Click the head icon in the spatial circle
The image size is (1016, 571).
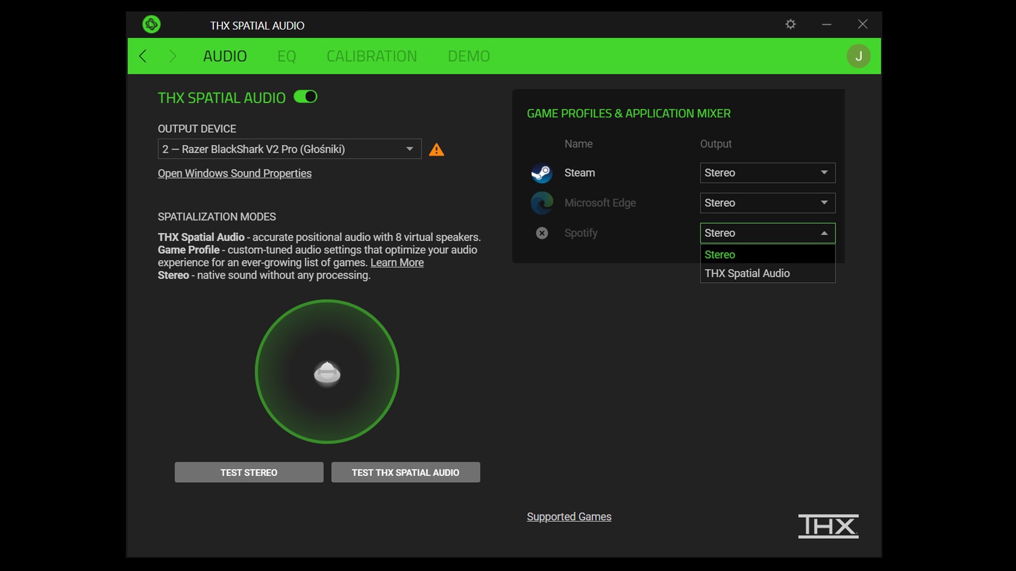click(327, 374)
